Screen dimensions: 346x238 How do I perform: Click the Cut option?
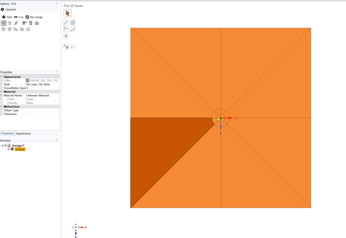pyautogui.click(x=19, y=17)
